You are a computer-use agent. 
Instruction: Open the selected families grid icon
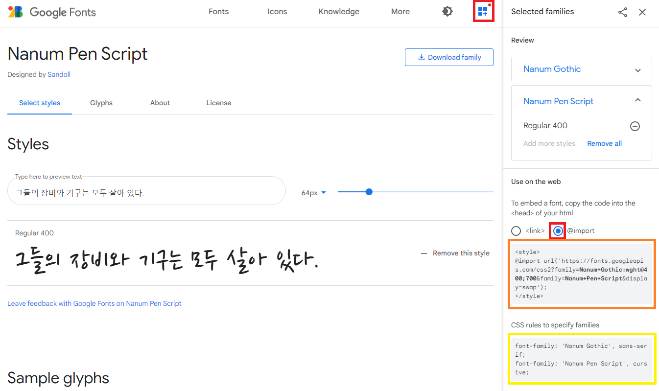coord(483,11)
